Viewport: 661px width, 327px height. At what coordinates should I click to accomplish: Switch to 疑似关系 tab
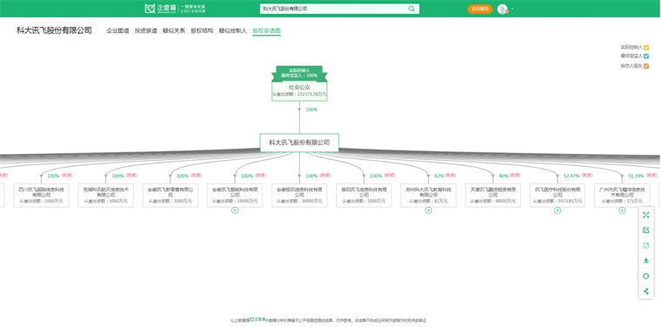click(x=174, y=30)
